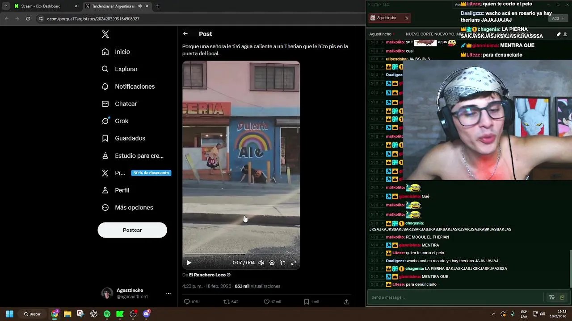Open 7TV emote picker in KickTalk
The height and width of the screenshot is (321, 572).
552,297
